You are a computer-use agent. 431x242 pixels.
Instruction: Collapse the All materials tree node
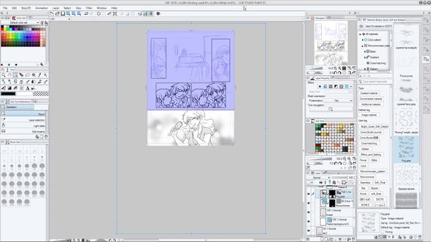pyautogui.click(x=360, y=34)
